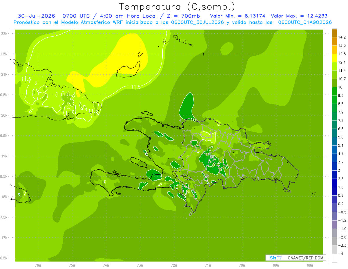Click the '8.6' colorbar label

(x=341, y=104)
